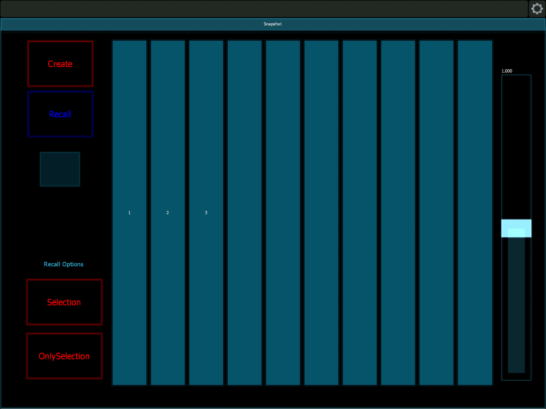Image resolution: width=546 pixels, height=409 pixels.
Task: Select the fifth empty snapshot slot
Action: 283,213
